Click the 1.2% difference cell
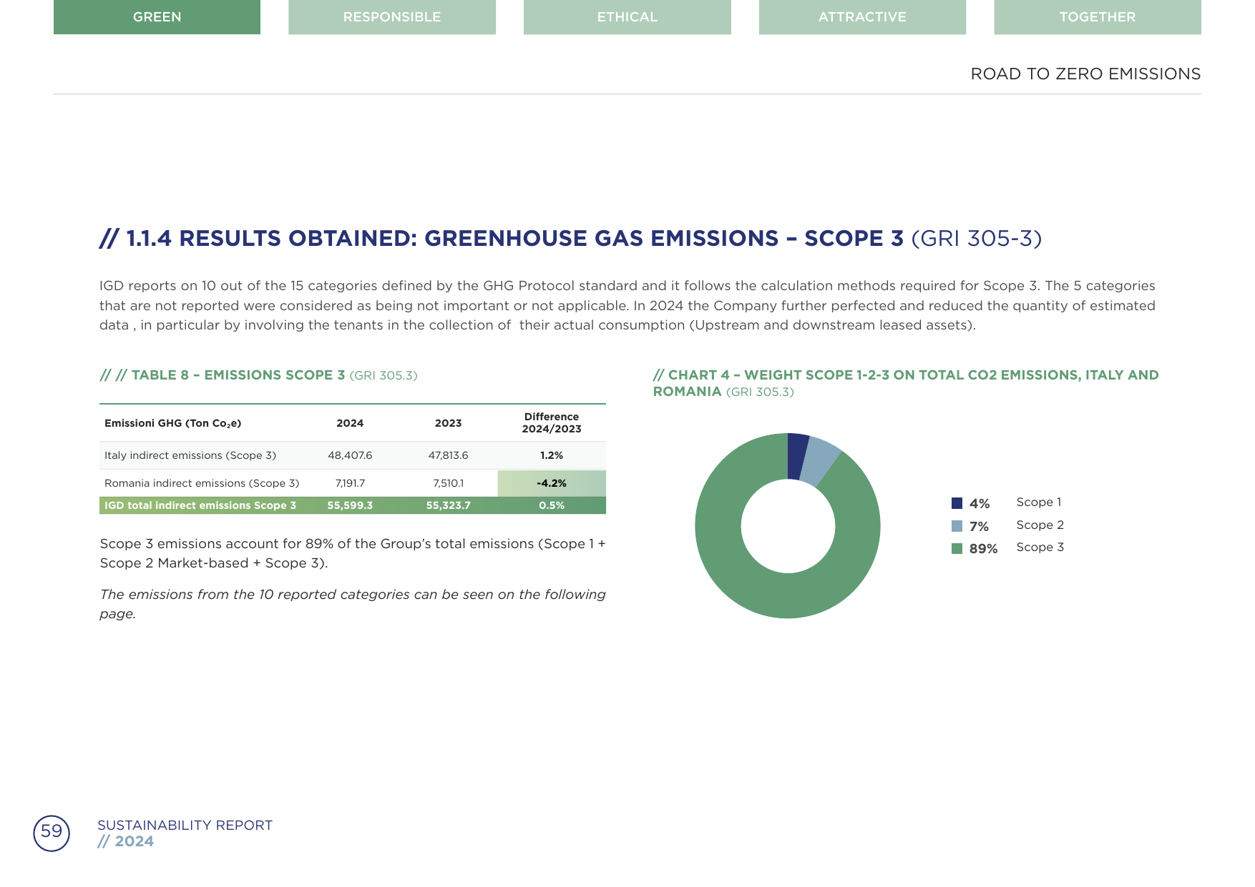 (552, 455)
